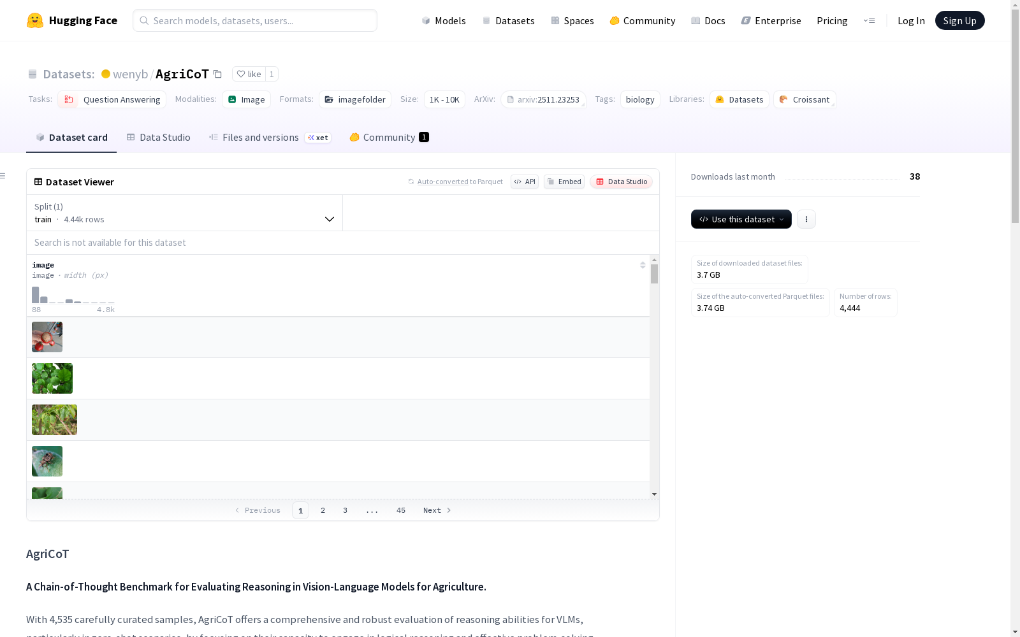Image resolution: width=1020 pixels, height=637 pixels.
Task: Open the wenyb user profile link
Action: click(130, 74)
